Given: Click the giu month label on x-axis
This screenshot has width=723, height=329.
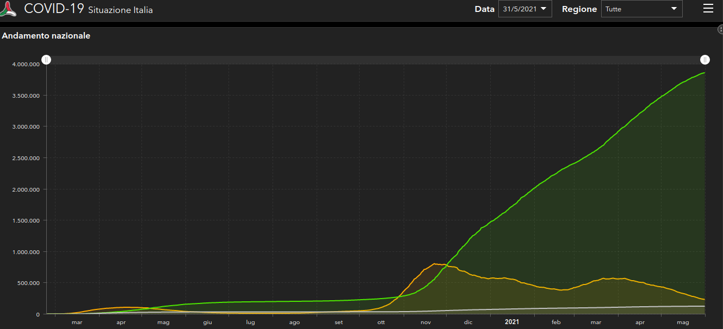Looking at the screenshot, I should pyautogui.click(x=207, y=322).
